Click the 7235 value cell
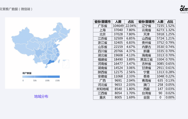 160,26
